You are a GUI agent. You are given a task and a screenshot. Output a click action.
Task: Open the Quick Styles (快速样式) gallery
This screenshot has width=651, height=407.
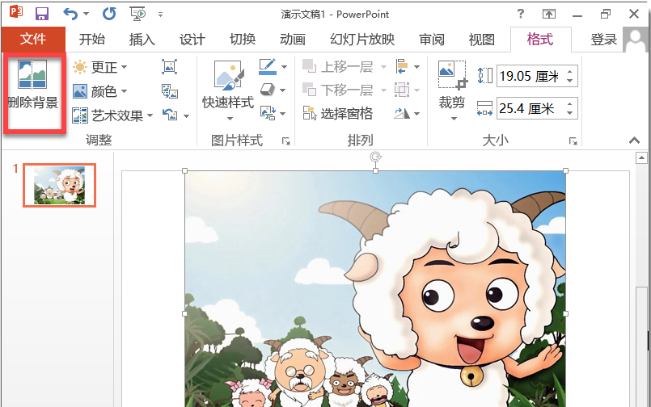tap(228, 90)
